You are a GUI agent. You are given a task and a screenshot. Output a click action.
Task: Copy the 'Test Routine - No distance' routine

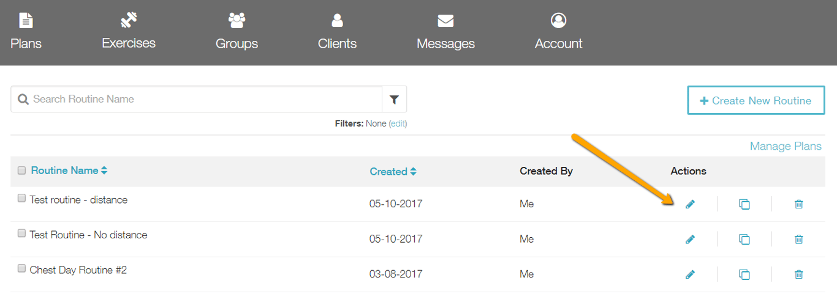[744, 240]
